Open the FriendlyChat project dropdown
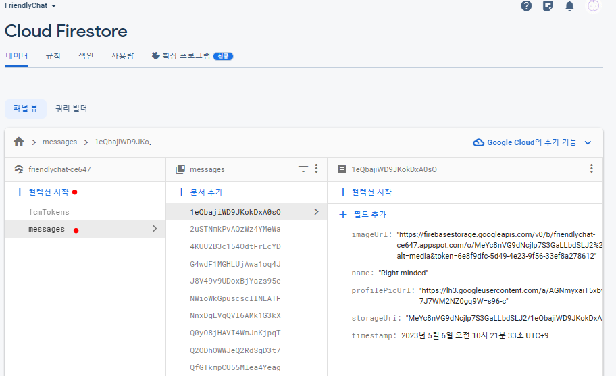This screenshot has width=616, height=376. (30, 6)
